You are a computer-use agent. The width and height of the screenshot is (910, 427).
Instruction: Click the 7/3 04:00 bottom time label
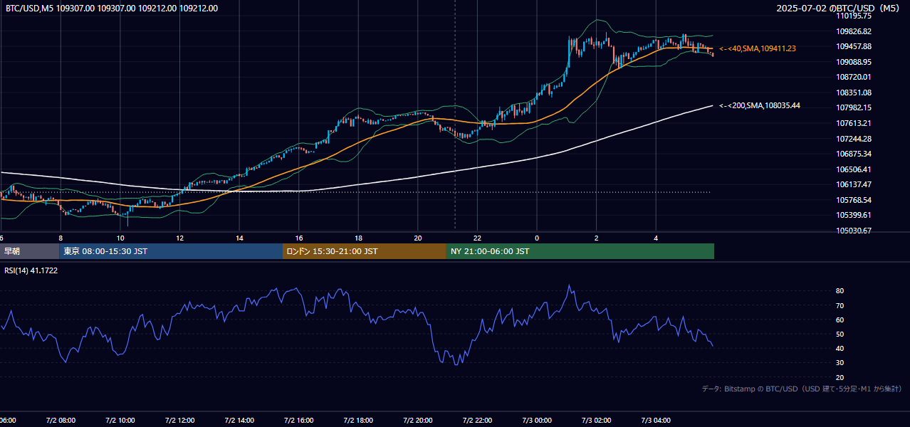point(656,421)
